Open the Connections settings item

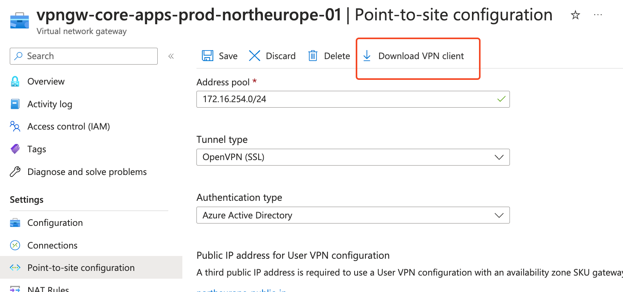[x=52, y=245]
